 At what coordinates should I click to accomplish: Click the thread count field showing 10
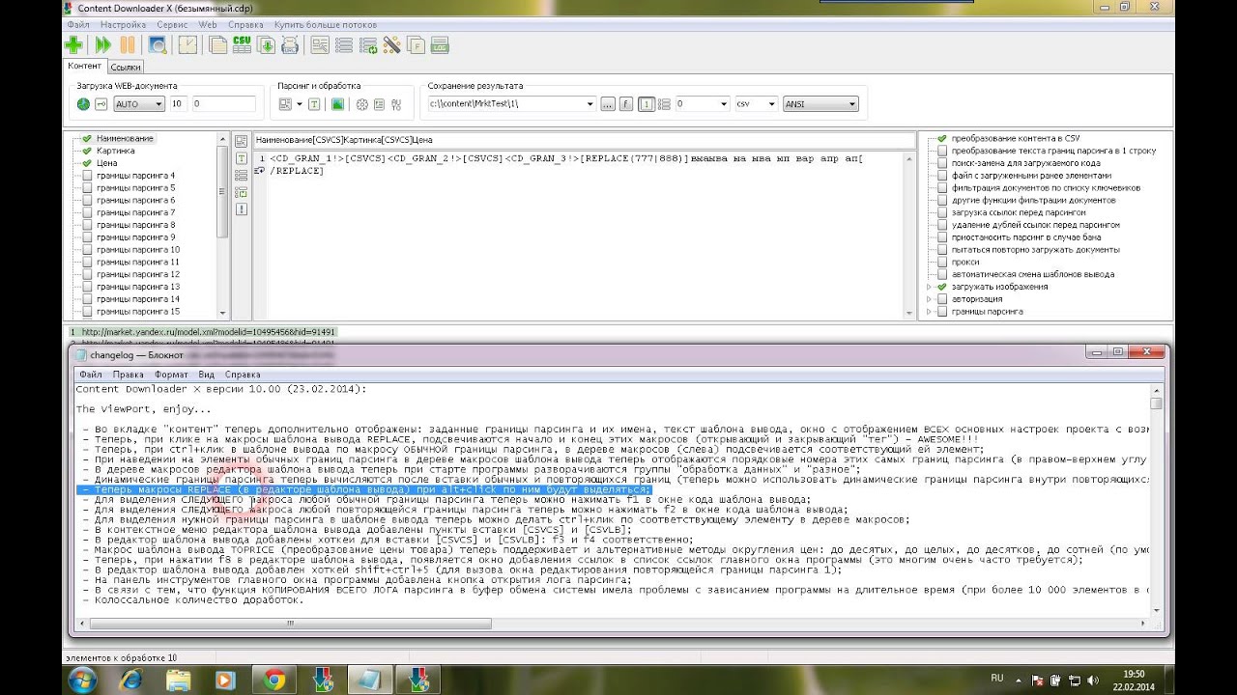178,103
